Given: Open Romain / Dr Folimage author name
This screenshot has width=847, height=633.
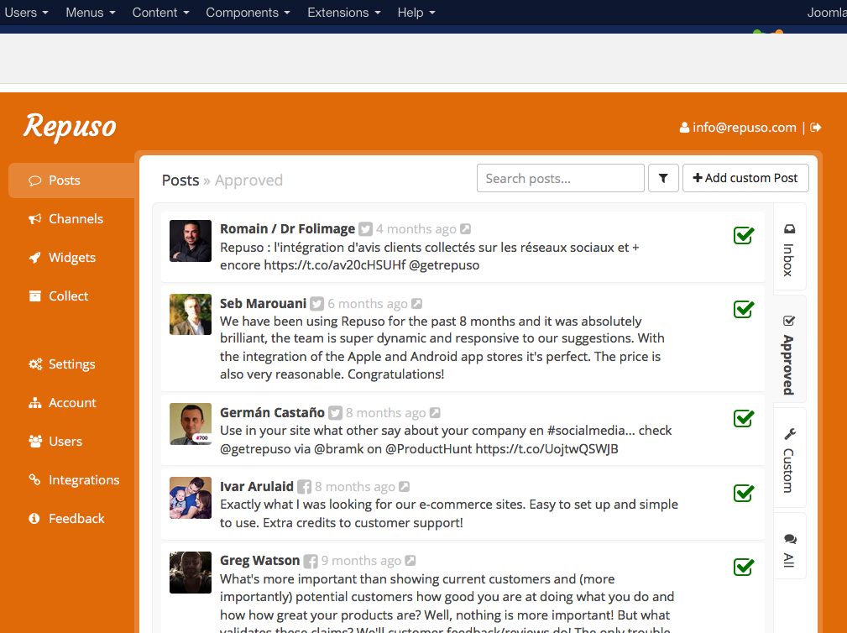Looking at the screenshot, I should [287, 229].
